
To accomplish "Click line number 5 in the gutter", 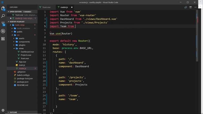I will (45, 26).
